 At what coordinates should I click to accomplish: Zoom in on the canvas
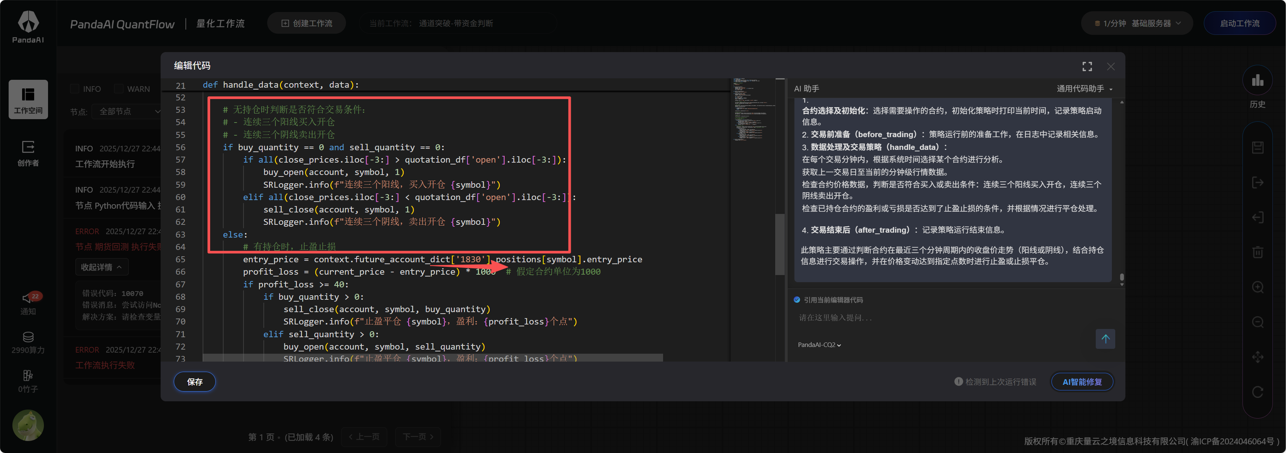(x=1257, y=287)
